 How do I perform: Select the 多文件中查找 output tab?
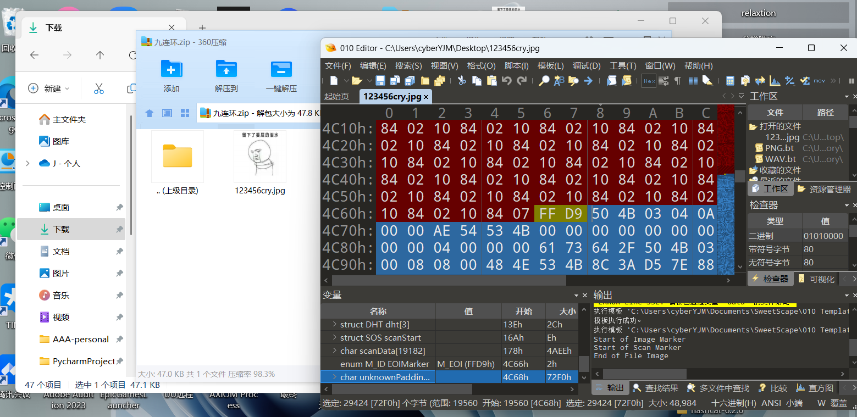pos(718,388)
